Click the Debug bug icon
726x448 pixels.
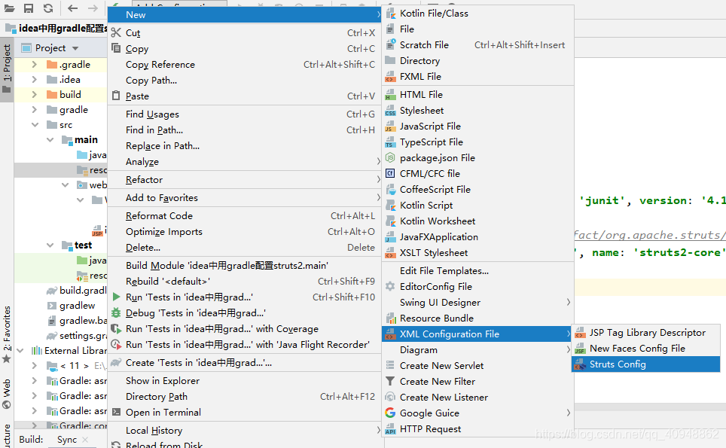tap(116, 312)
